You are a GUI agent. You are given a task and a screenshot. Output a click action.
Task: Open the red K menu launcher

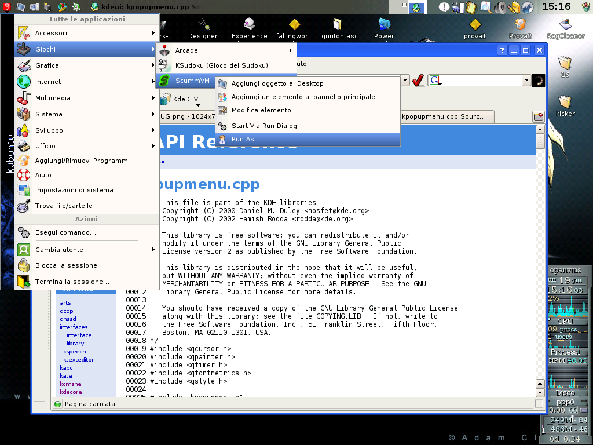pos(6,6)
